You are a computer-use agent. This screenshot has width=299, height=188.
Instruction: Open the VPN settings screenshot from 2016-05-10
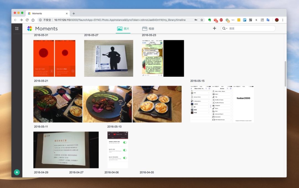(x=118, y=150)
